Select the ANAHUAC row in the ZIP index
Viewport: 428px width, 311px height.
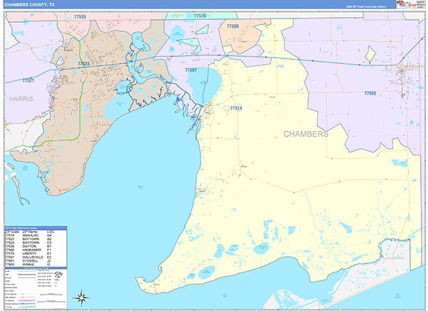point(36,236)
